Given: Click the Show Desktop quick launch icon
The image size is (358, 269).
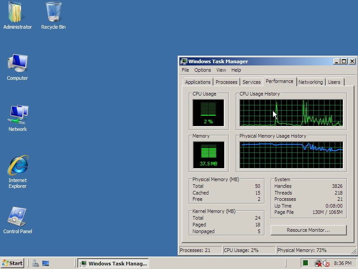Looking at the screenshot, I should coord(46,263).
